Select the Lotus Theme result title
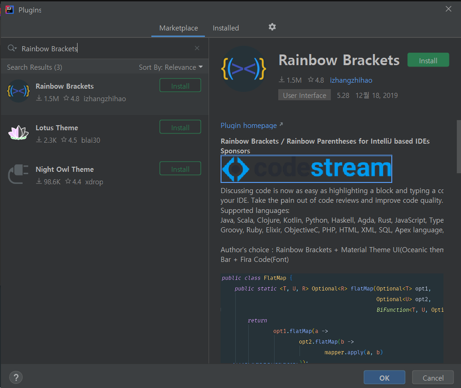 pyautogui.click(x=57, y=128)
